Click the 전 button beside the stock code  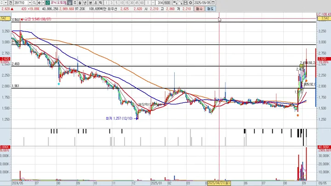click(x=11, y=3)
